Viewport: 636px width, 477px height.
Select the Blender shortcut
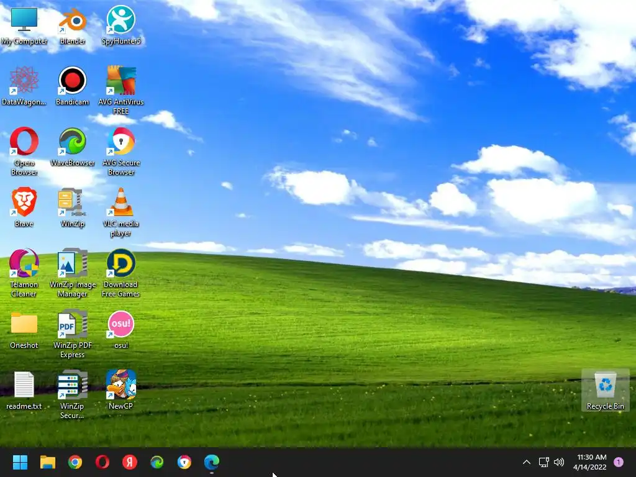click(73, 26)
